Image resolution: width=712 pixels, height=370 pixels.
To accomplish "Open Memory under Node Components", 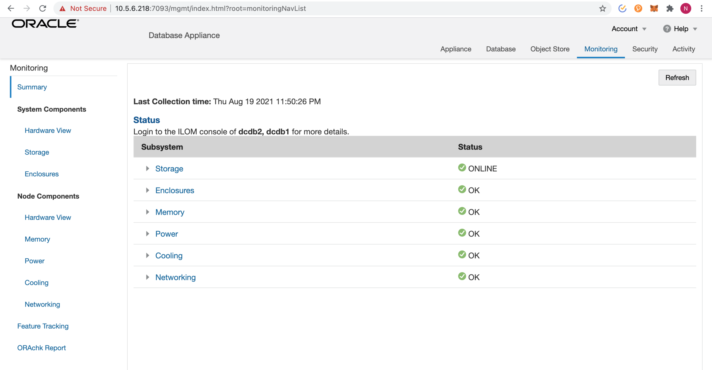I will [x=37, y=239].
